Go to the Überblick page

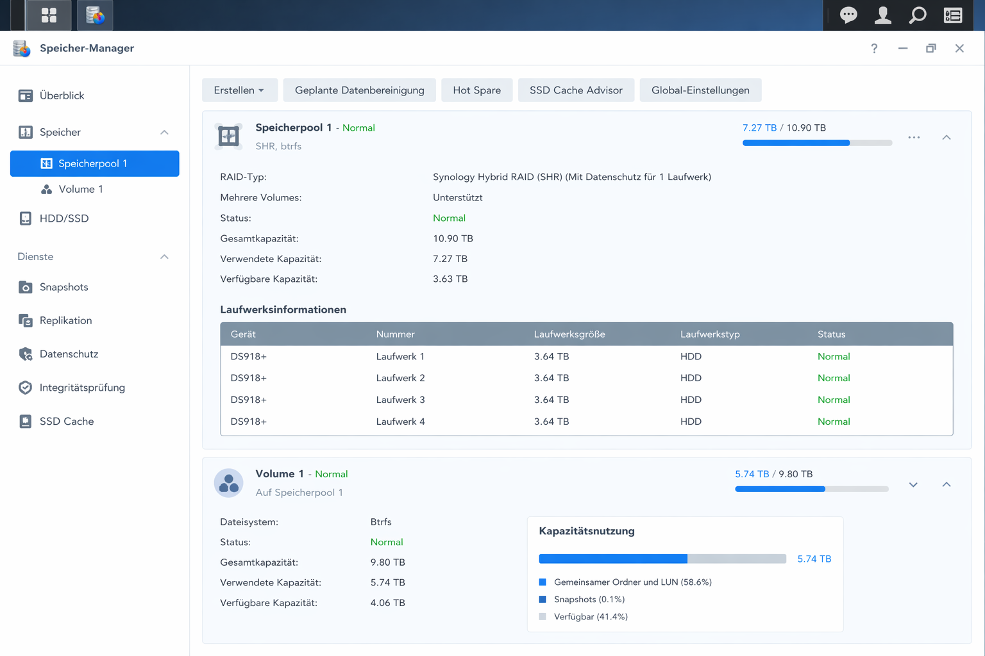coord(62,95)
